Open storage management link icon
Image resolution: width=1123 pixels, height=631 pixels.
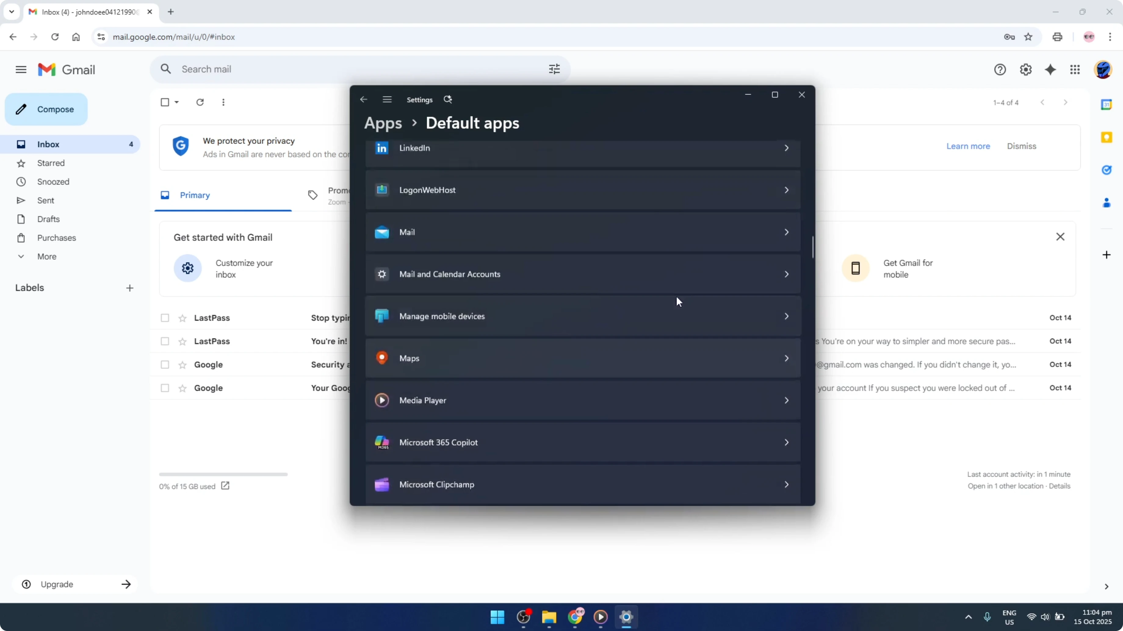(x=225, y=486)
